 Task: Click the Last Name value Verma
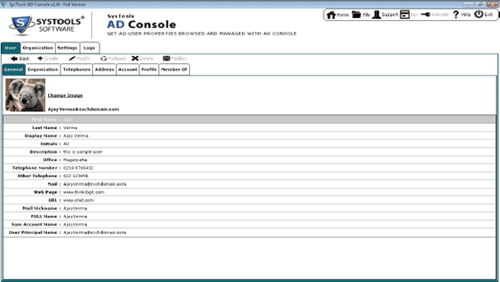(70, 128)
